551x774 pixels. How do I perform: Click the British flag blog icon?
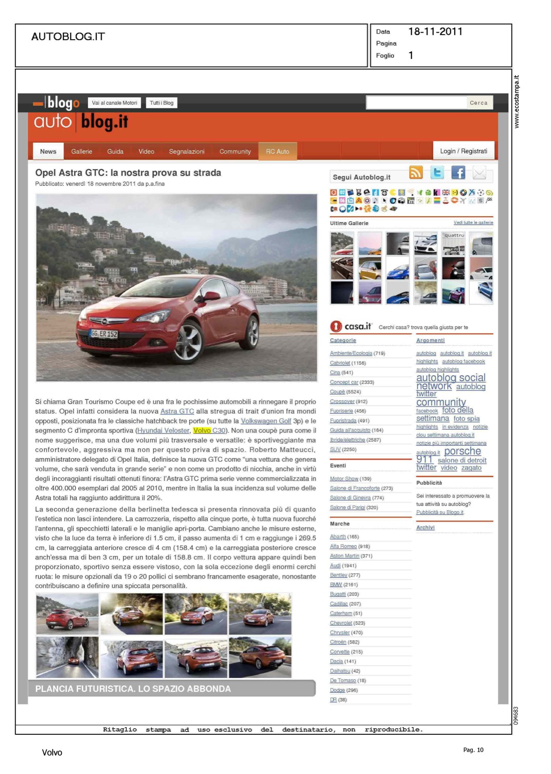[x=445, y=192]
